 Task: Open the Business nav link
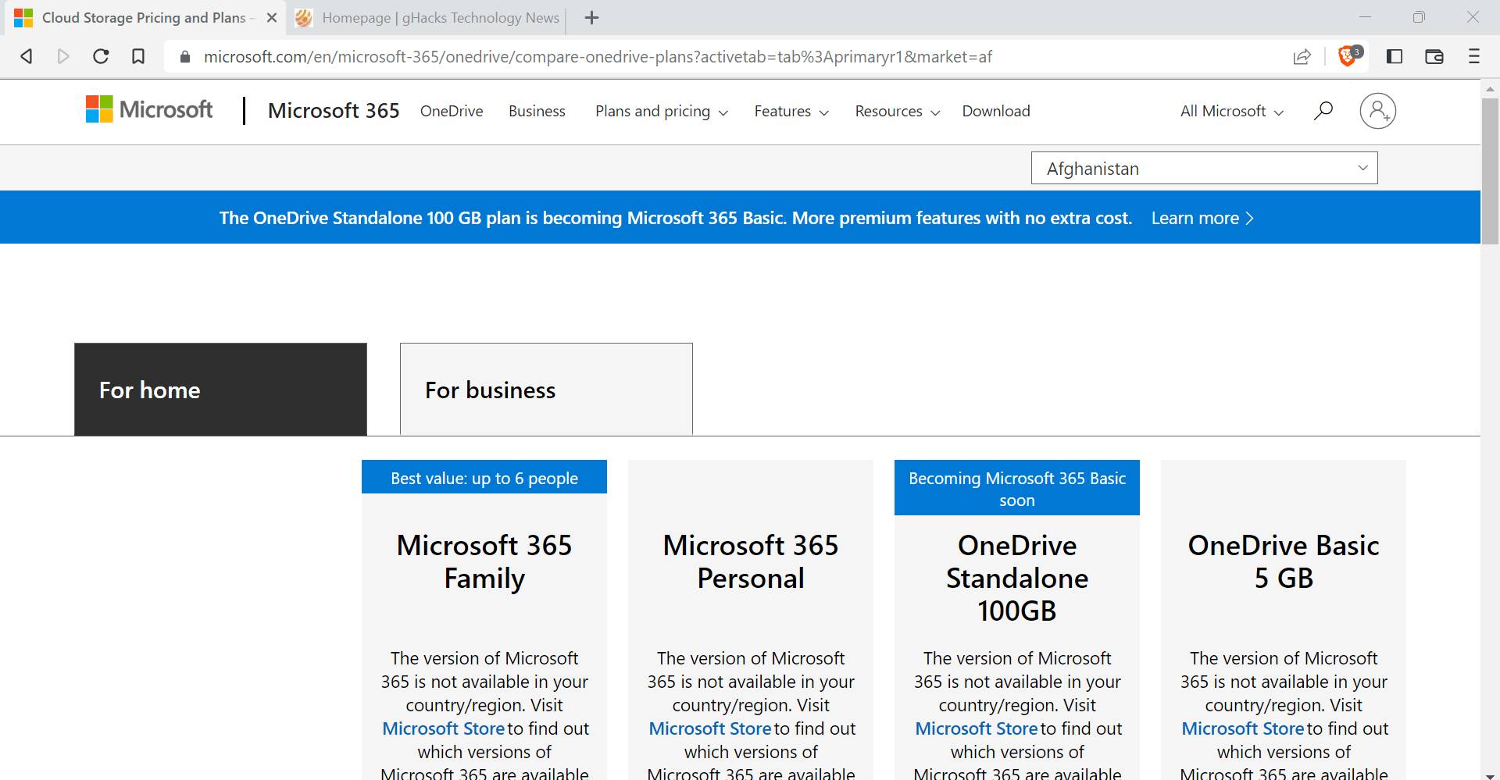pos(537,111)
